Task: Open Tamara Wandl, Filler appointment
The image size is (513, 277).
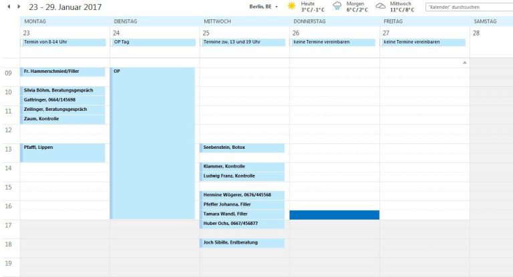Action: (242, 214)
